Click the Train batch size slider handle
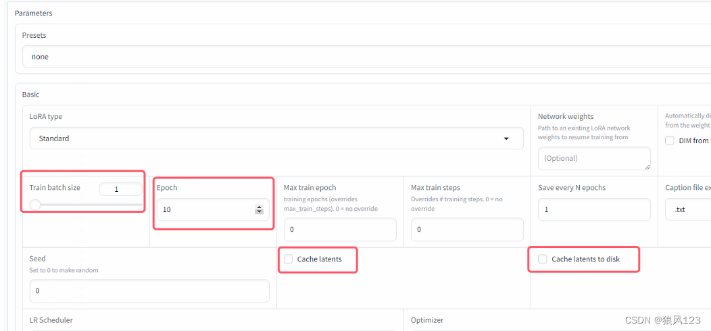Screen dimensions: 711x331 [35, 205]
